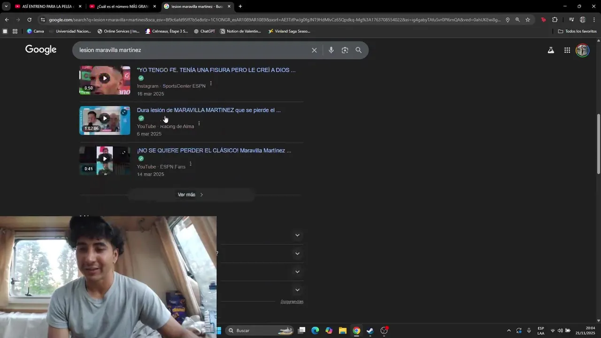The height and width of the screenshot is (338, 601).
Task: Open the Todos los favoritos folder
Action: coord(577,31)
